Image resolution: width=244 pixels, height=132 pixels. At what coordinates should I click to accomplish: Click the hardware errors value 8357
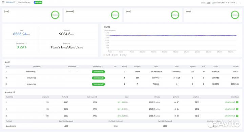tap(66, 102)
